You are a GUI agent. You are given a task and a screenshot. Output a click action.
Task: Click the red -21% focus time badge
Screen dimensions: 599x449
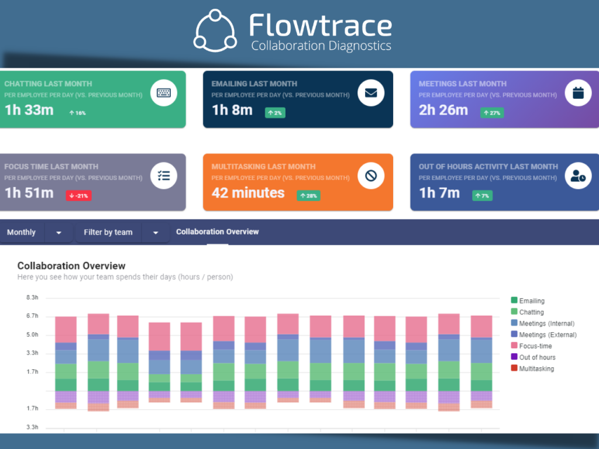click(78, 196)
